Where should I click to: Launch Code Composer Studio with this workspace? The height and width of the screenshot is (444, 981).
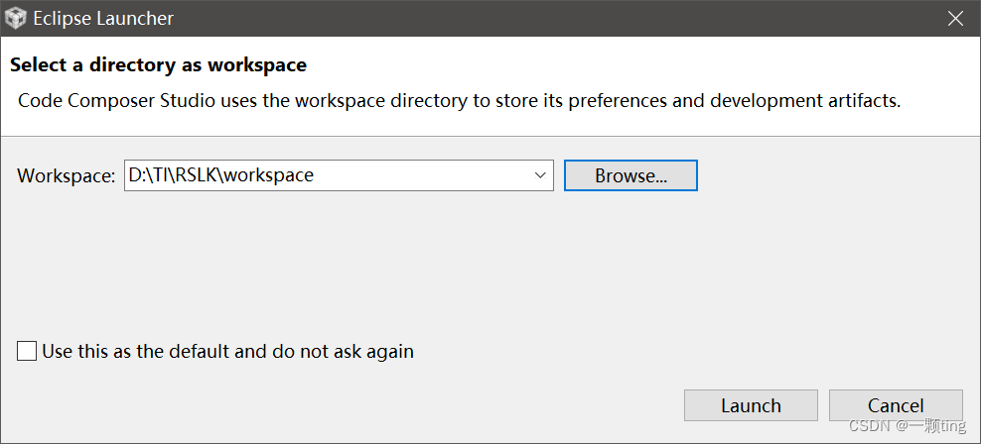click(751, 405)
